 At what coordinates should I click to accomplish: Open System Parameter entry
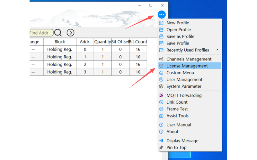point(190,86)
